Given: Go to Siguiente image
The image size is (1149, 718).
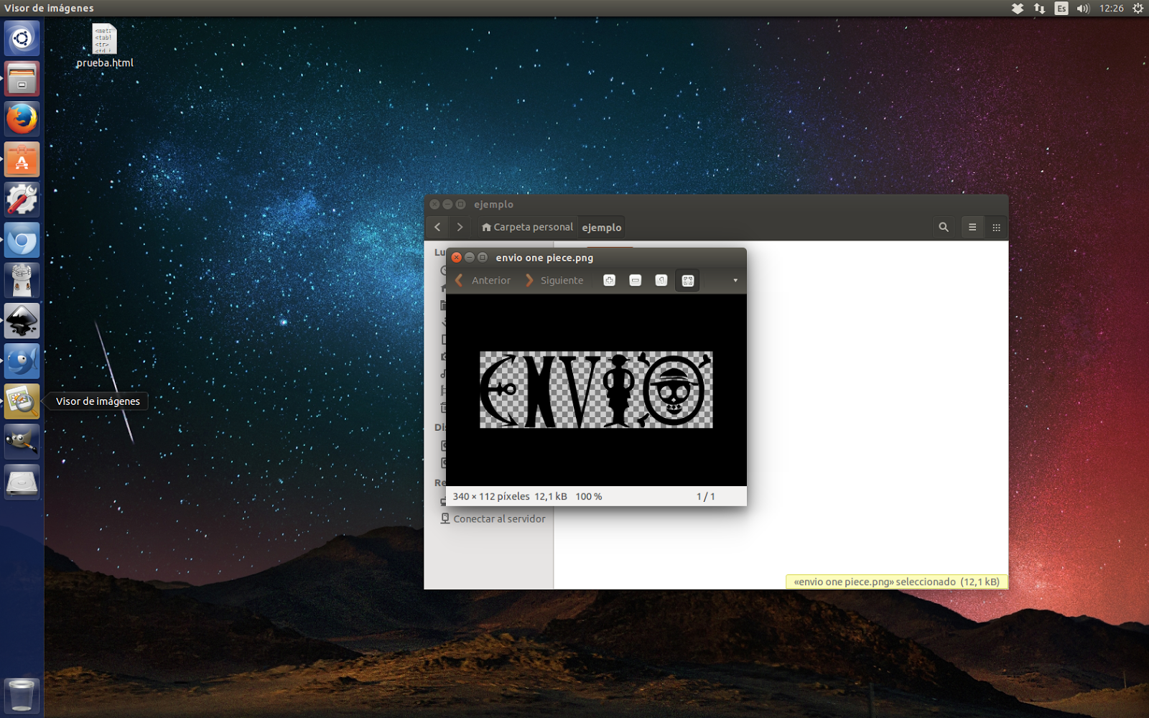Looking at the screenshot, I should pos(554,281).
